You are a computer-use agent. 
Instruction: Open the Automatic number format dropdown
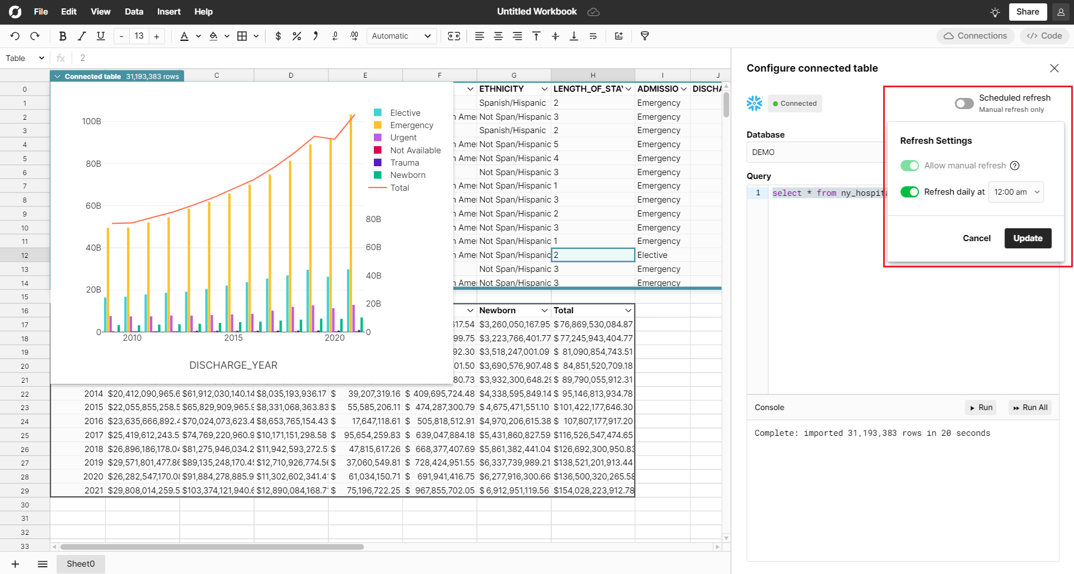[401, 36]
